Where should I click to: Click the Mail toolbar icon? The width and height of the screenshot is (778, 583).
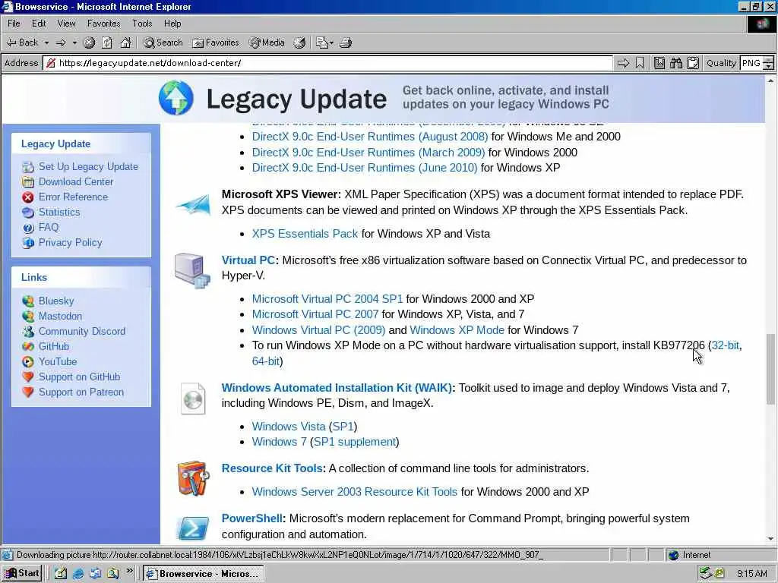pyautogui.click(x=321, y=43)
